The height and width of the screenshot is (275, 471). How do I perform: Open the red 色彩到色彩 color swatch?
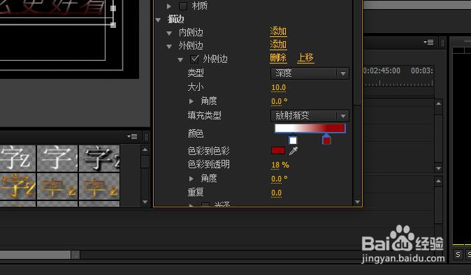tap(278, 151)
